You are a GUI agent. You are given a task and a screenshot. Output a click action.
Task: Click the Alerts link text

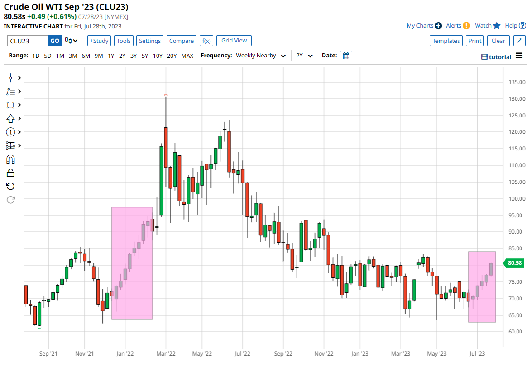coord(454,26)
